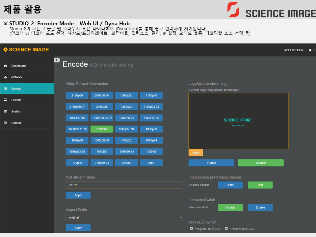This screenshot has width=316, height=237.
Task: Select the 1080PsF30 format button
Action: (x=77, y=118)
